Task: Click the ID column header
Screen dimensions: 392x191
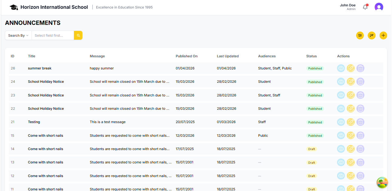Action: coord(12,56)
